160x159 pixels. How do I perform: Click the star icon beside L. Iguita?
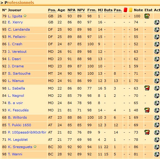click(25, 16)
